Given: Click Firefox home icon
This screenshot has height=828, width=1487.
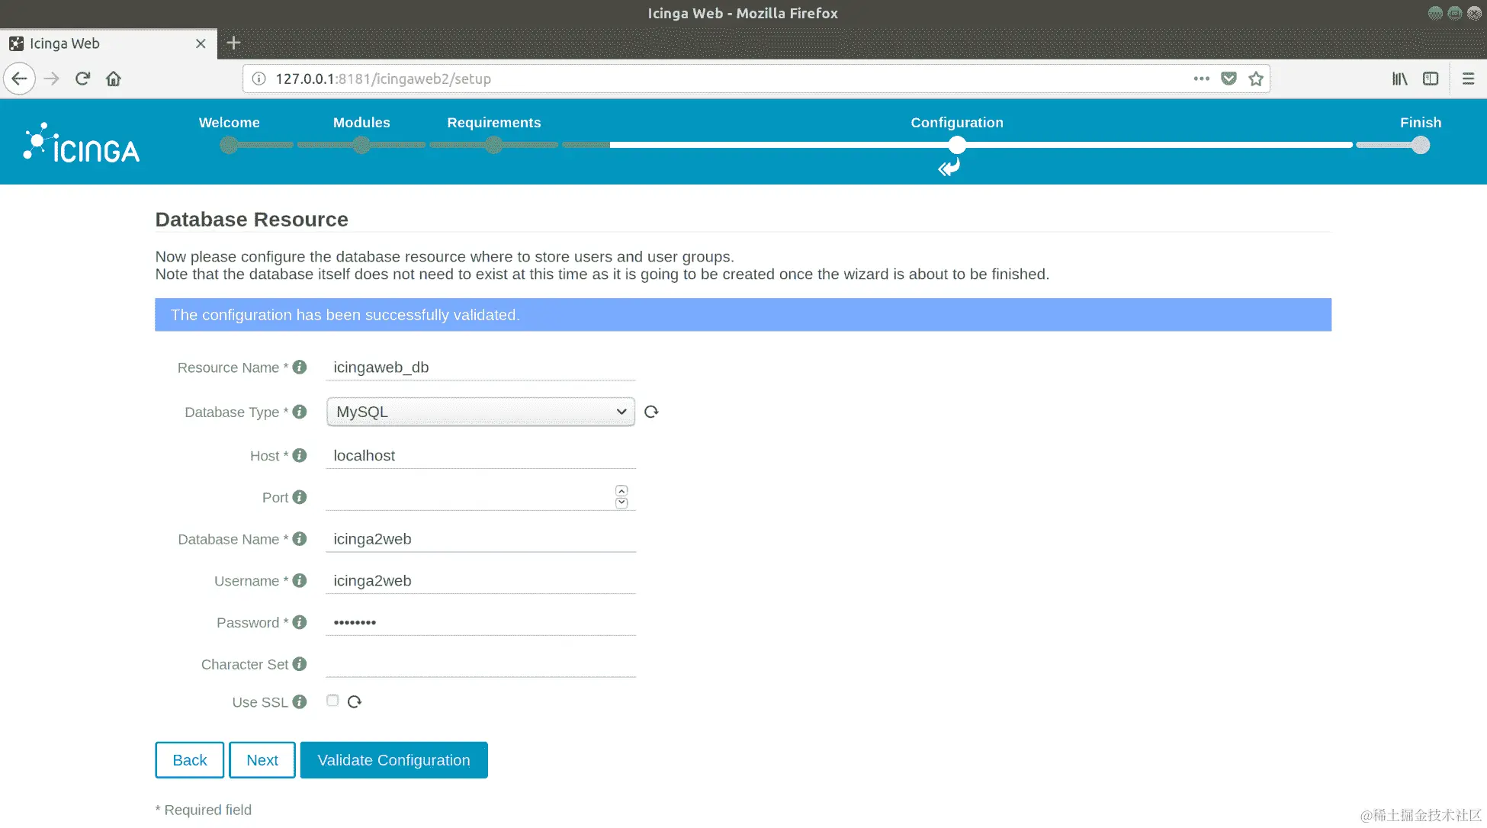Looking at the screenshot, I should point(114,79).
